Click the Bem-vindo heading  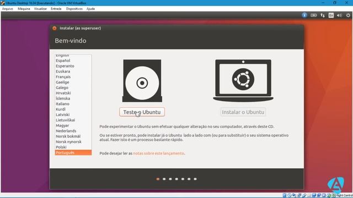[x=71, y=41]
